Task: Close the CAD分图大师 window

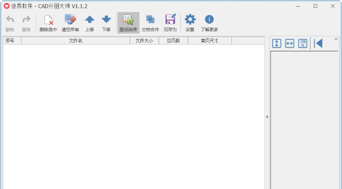Action: 333,6
